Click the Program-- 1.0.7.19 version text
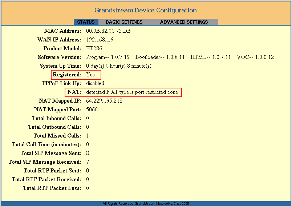 coord(108,57)
